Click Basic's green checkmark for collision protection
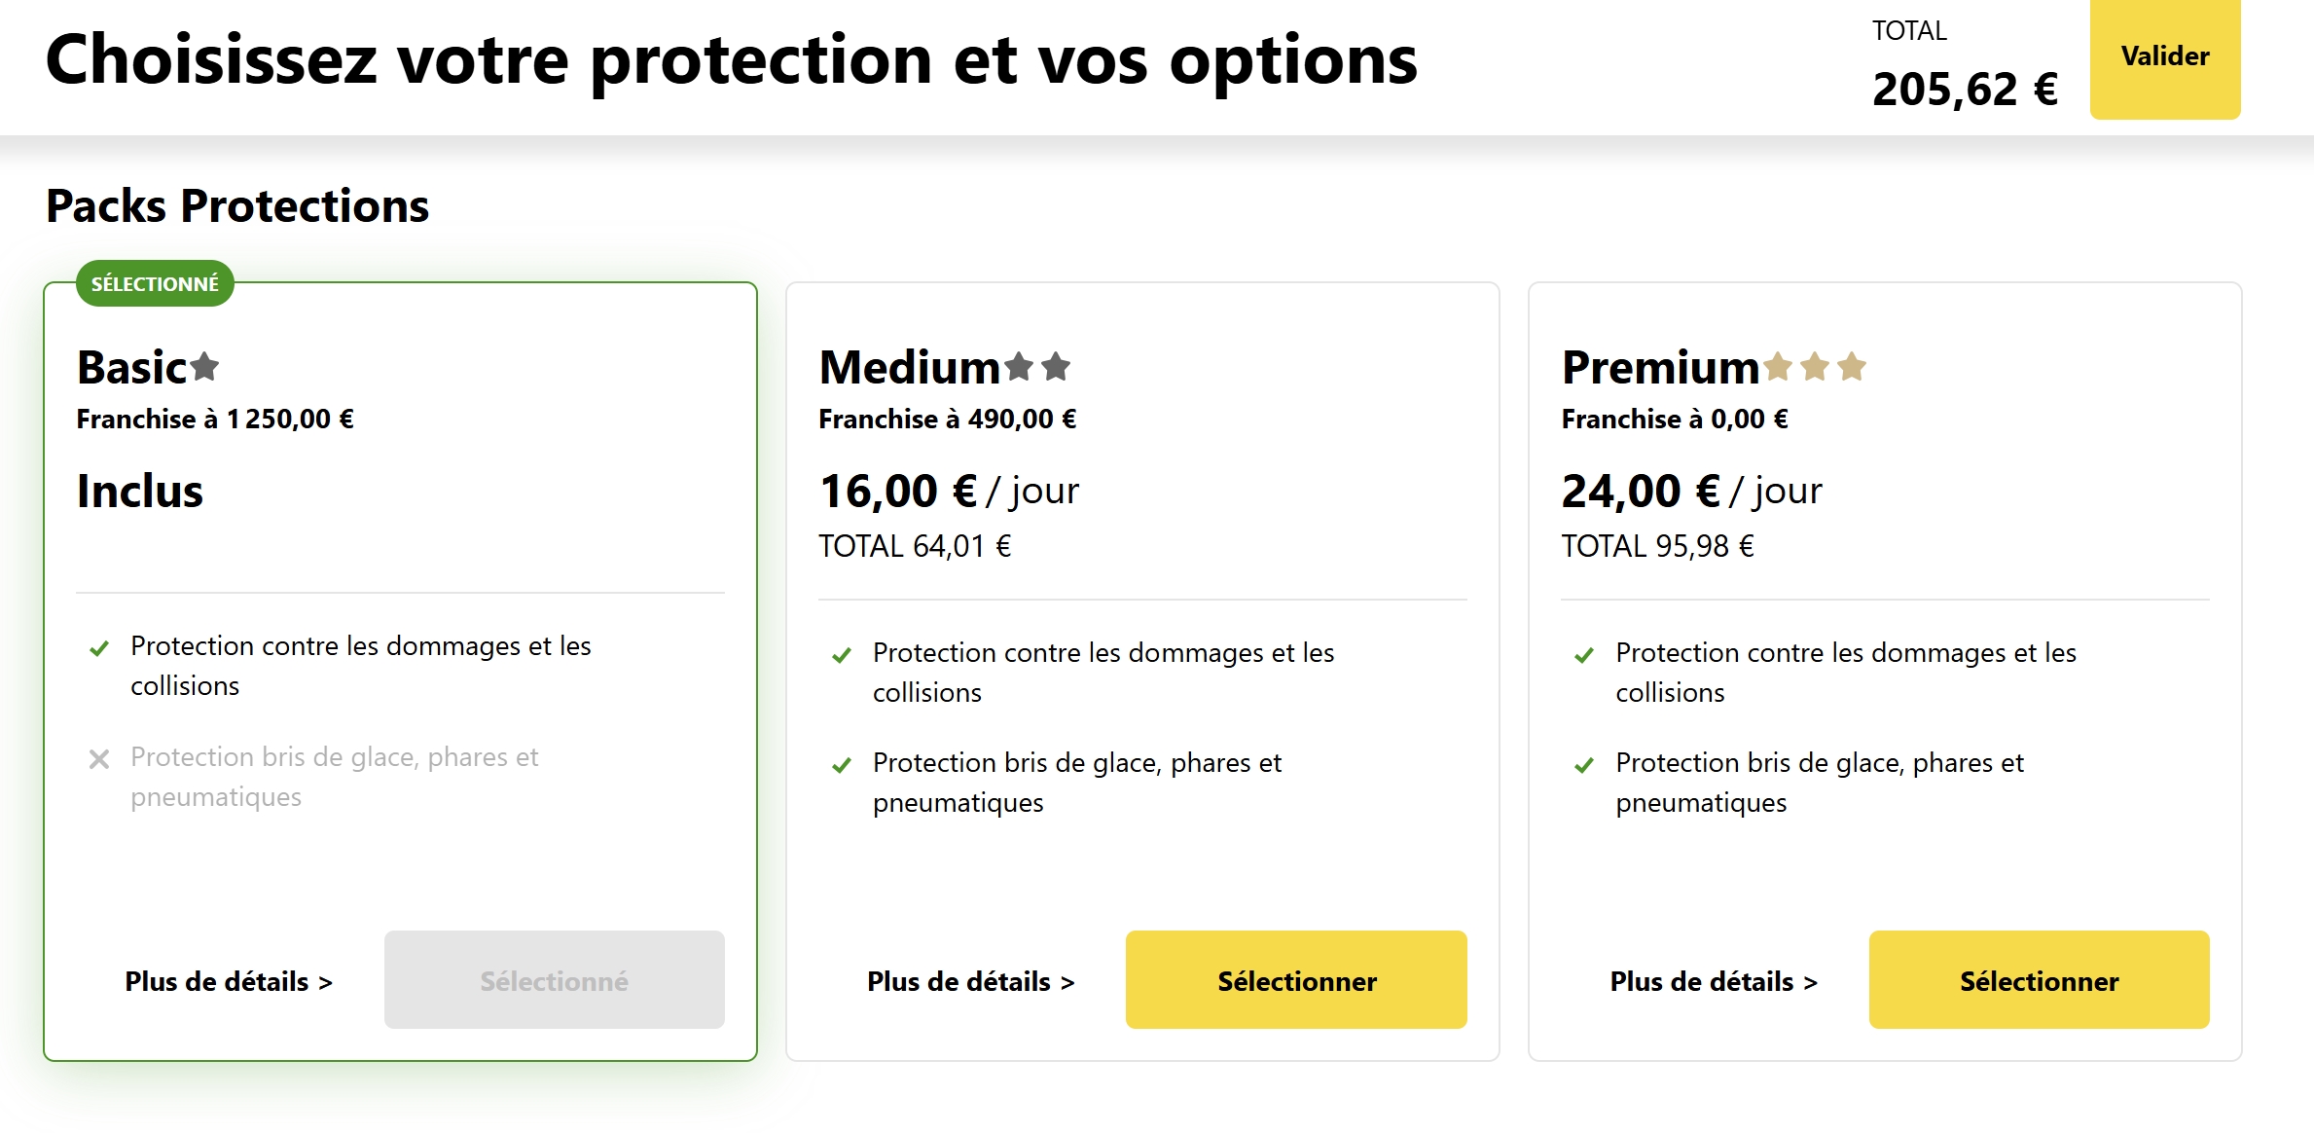Image resolution: width=2314 pixels, height=1133 pixels. (99, 649)
